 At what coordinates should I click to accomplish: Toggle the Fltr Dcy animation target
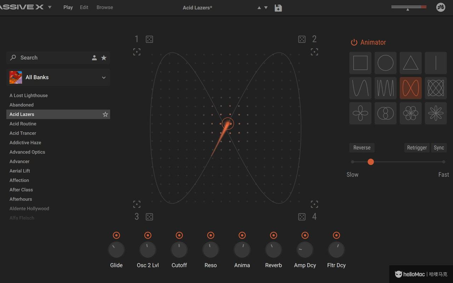(x=337, y=235)
